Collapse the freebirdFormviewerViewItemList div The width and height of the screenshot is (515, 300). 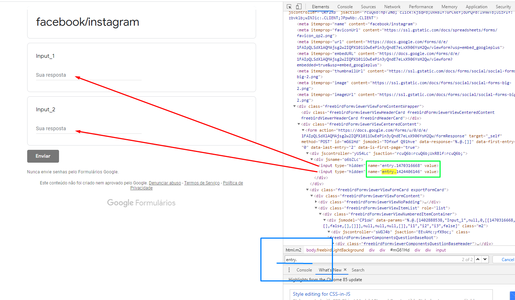coord(316,208)
